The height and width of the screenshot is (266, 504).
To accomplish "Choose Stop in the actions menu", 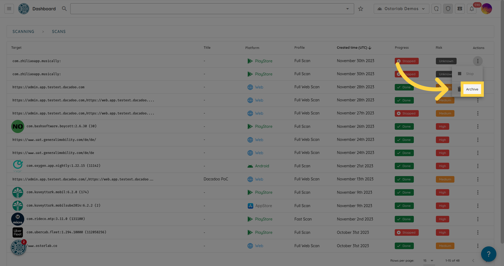I will pos(469,74).
